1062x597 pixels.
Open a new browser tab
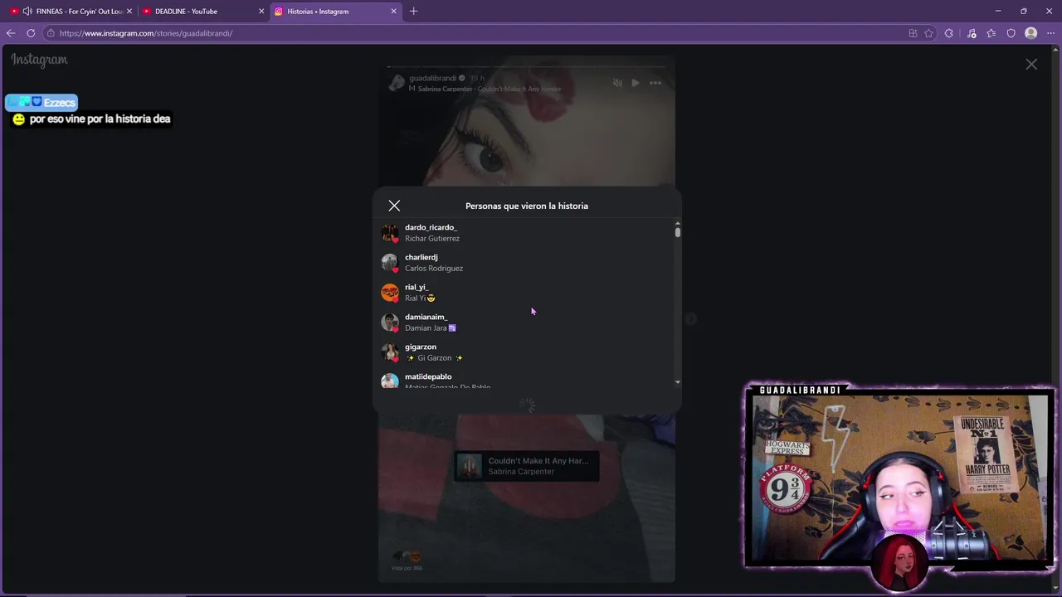413,11
